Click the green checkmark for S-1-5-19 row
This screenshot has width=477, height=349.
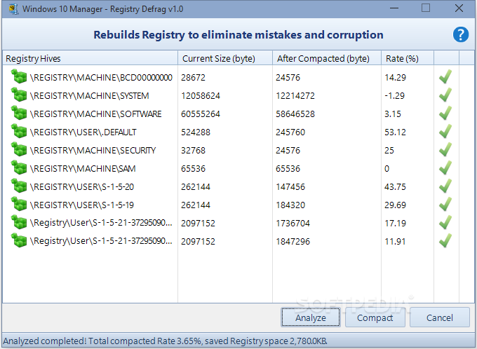(x=445, y=205)
